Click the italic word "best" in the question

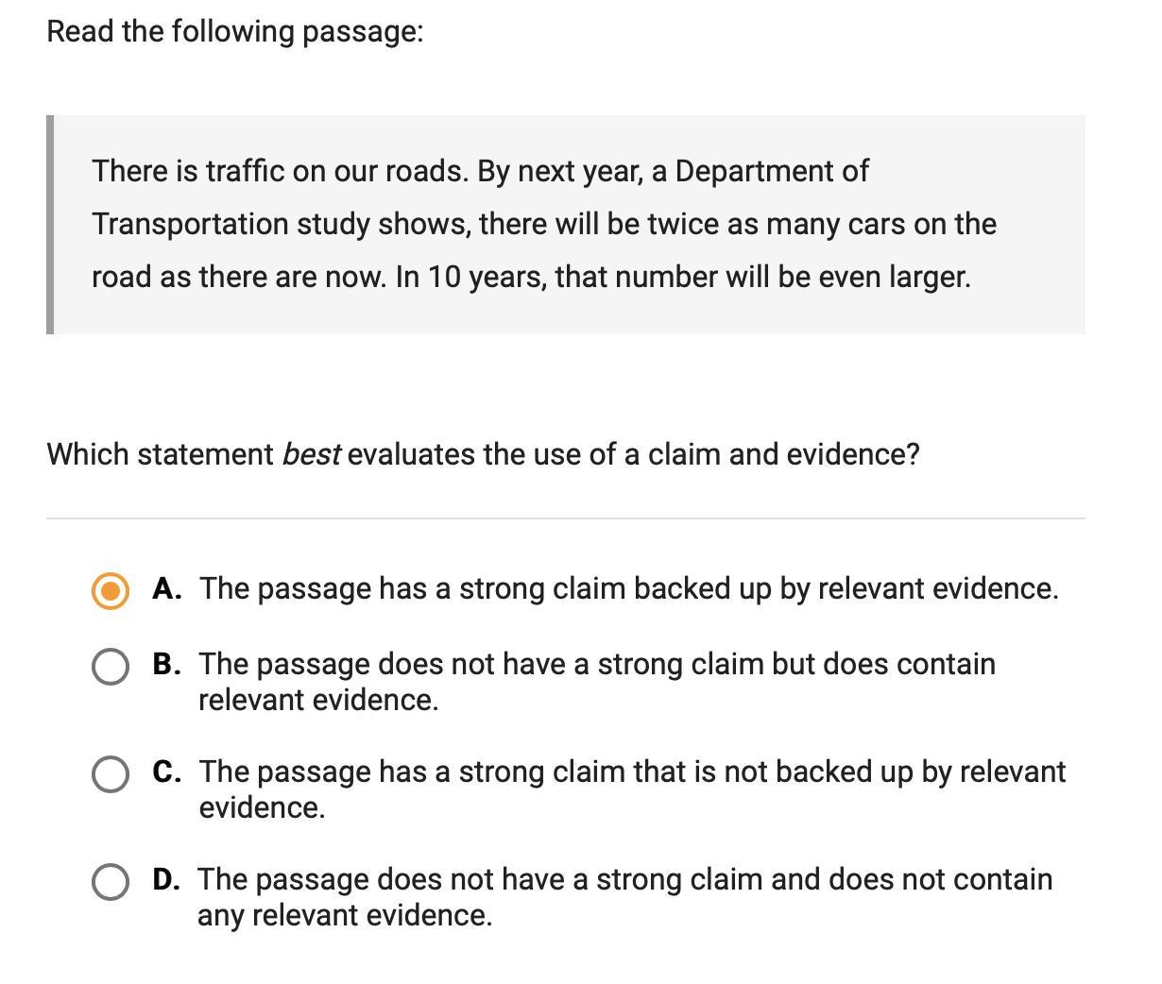311,455
